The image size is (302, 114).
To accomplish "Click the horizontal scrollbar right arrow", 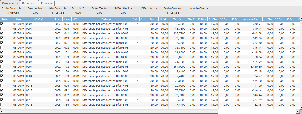I will tap(297, 111).
